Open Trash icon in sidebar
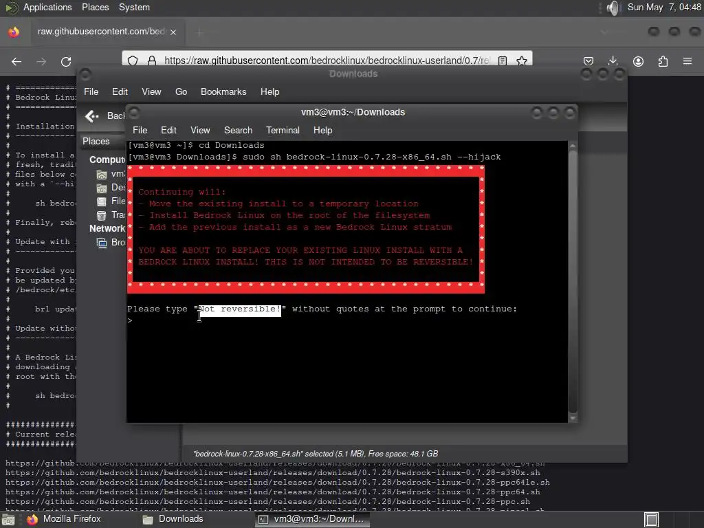 click(x=102, y=215)
